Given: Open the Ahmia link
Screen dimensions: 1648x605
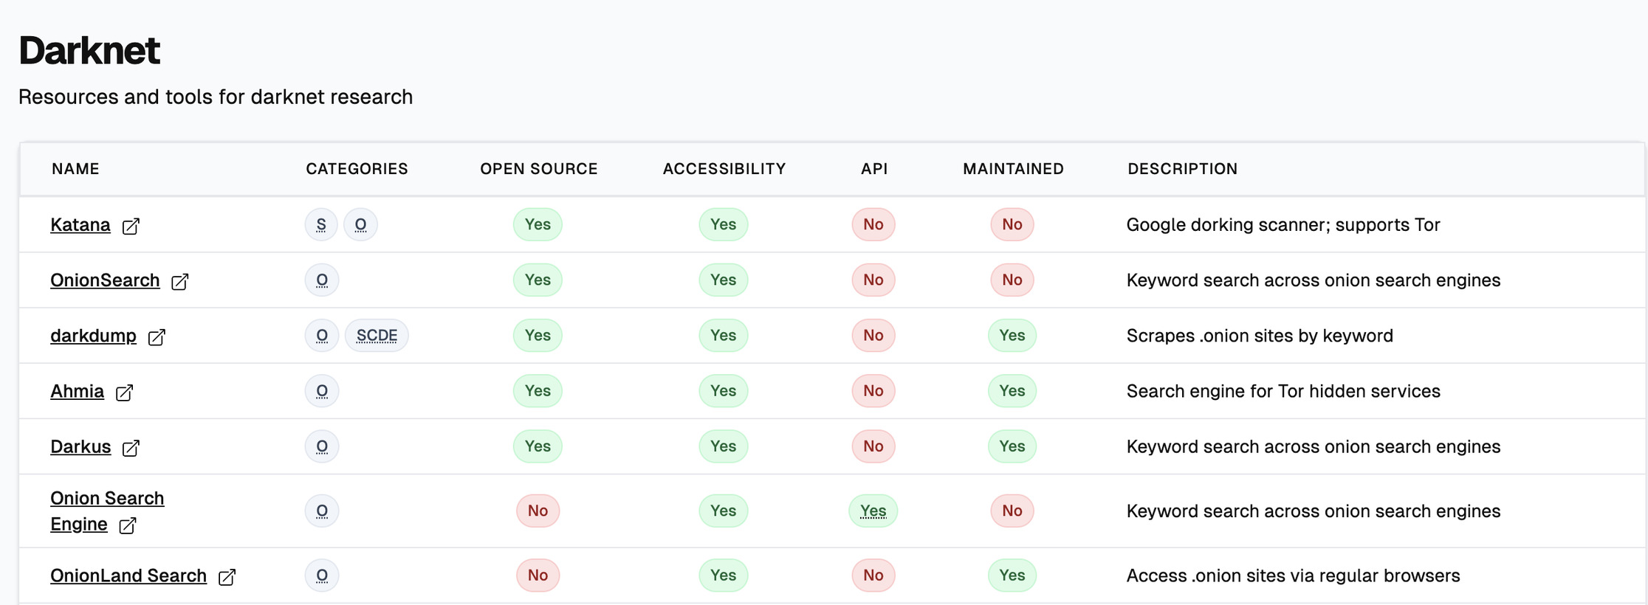Looking at the screenshot, I should pyautogui.click(x=78, y=391).
